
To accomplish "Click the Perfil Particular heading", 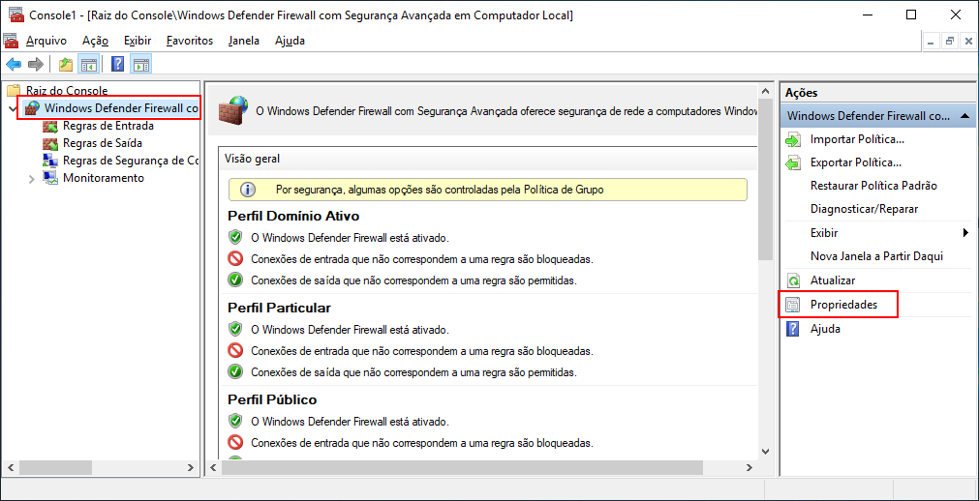I will point(279,308).
